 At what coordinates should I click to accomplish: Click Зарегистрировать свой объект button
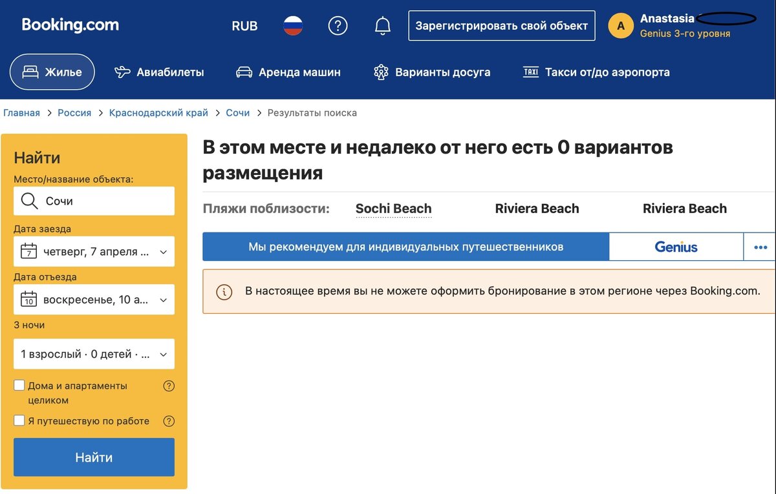(502, 26)
